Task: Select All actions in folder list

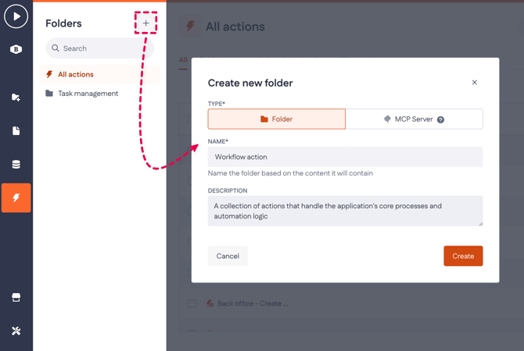Action: (x=75, y=75)
